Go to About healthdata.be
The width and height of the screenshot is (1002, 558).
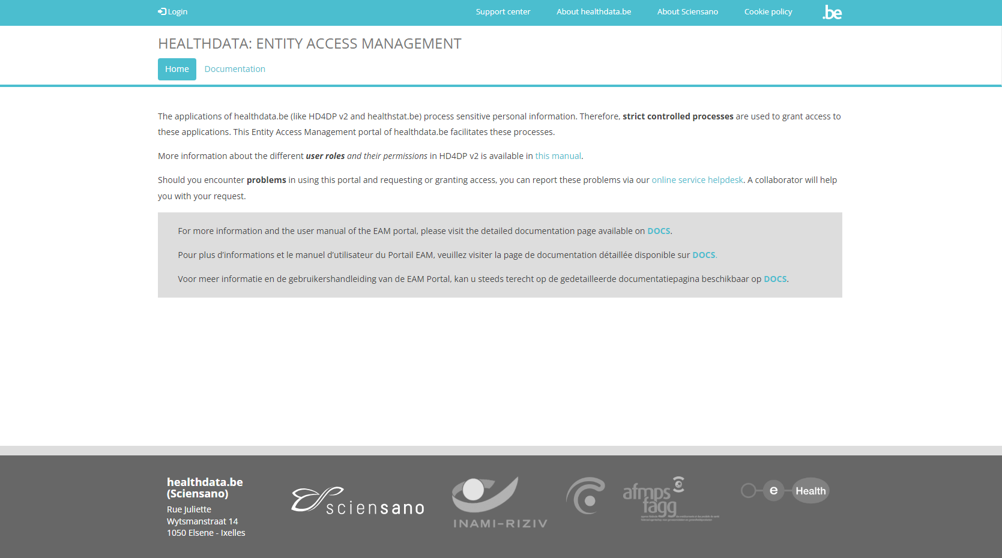pyautogui.click(x=594, y=11)
